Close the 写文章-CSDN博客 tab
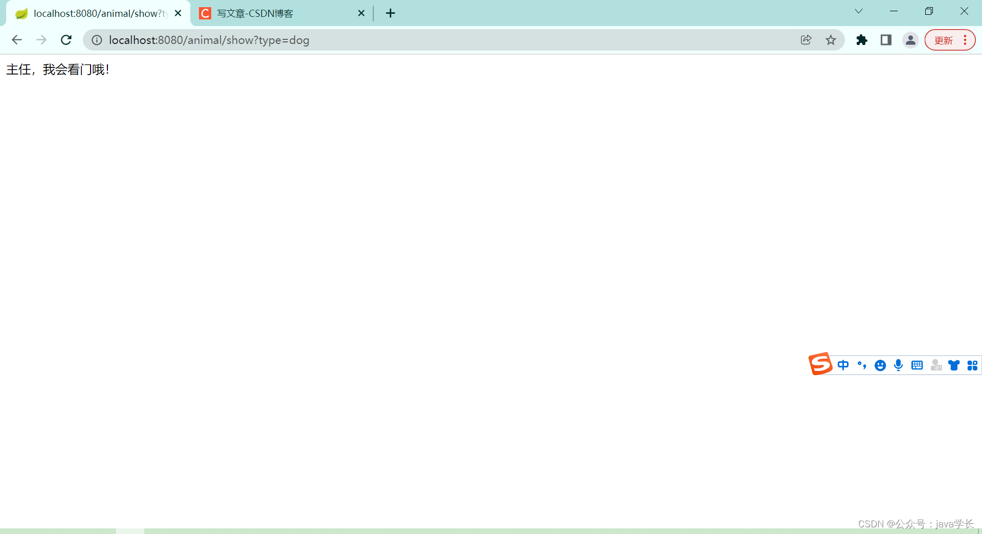The height and width of the screenshot is (534, 982). [361, 13]
